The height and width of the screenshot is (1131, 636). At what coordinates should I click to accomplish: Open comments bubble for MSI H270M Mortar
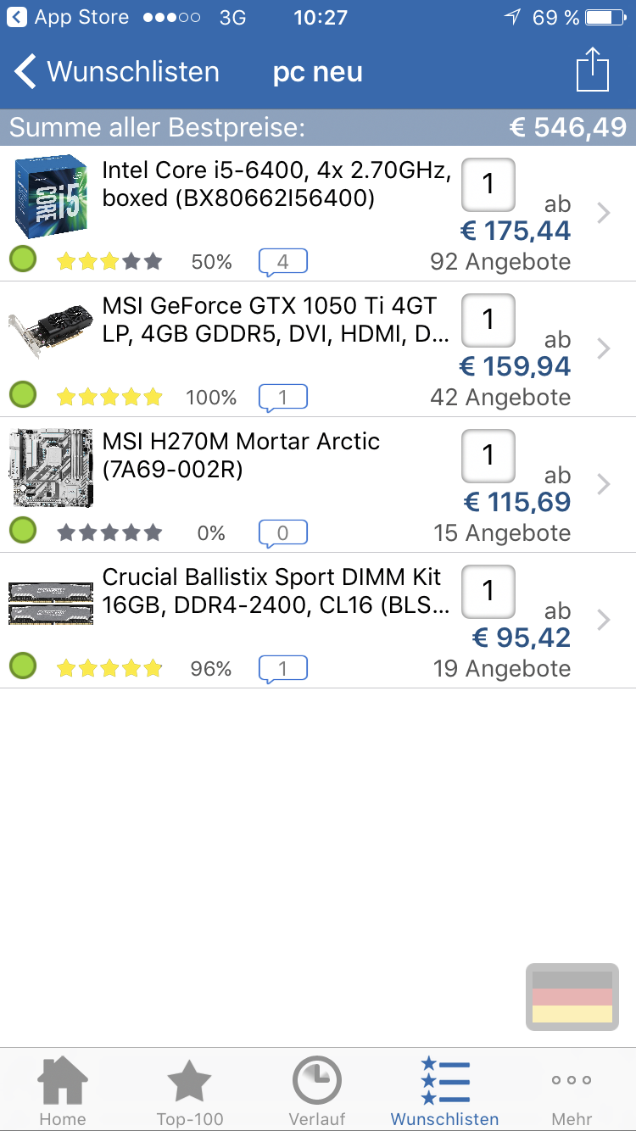[x=282, y=533]
